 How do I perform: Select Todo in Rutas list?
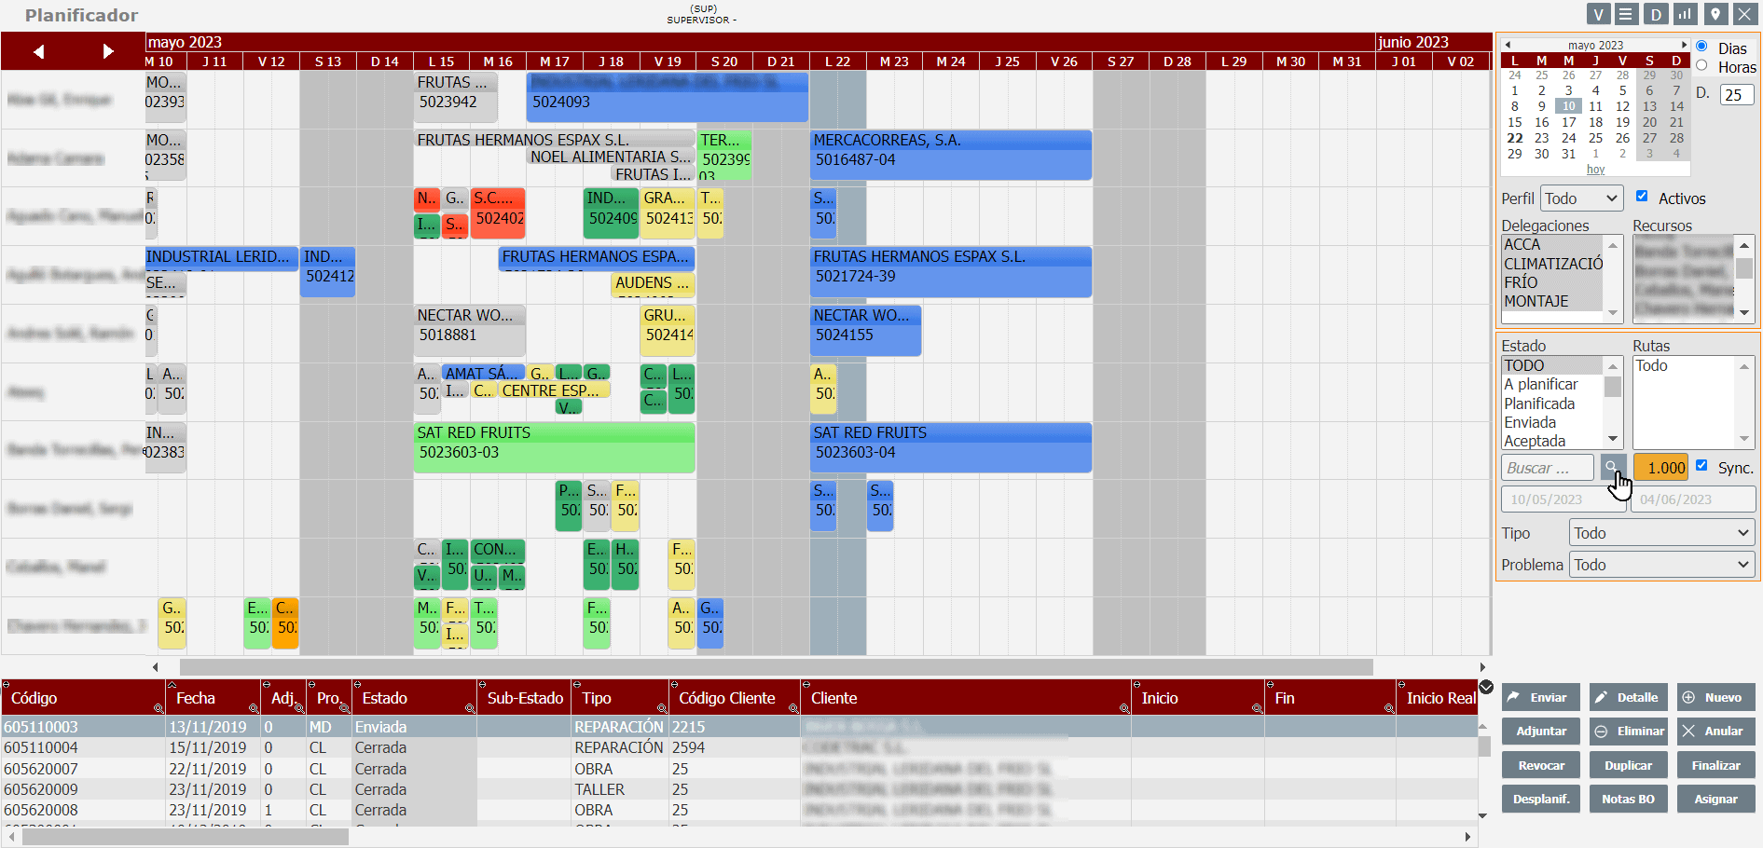(1684, 365)
